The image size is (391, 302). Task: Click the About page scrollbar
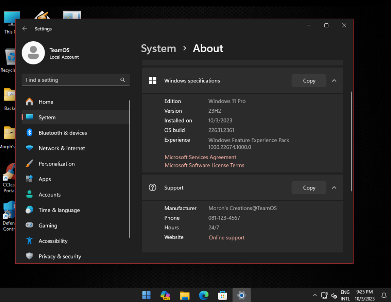coord(351,141)
